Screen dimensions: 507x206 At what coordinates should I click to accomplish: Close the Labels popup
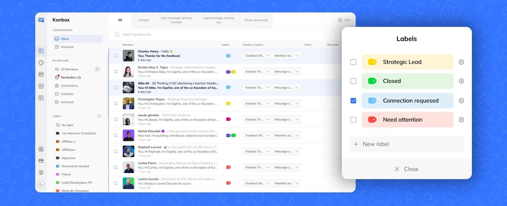pos(407,169)
